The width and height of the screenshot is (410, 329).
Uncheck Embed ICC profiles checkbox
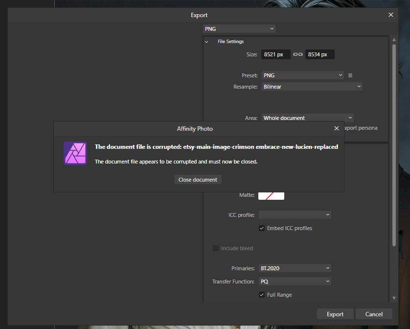tap(262, 228)
